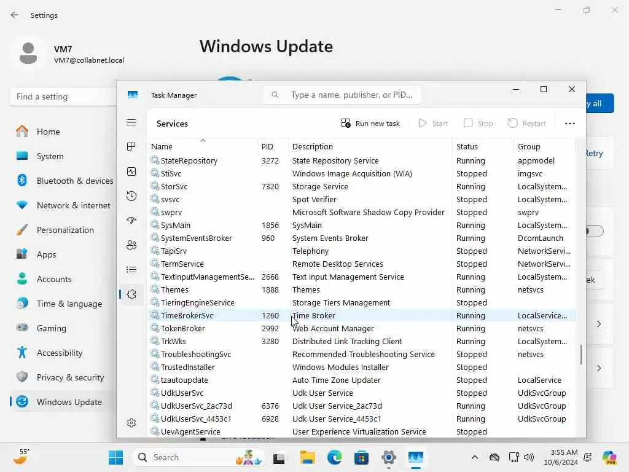
Task: Select the TokenBroker service row
Action: [361, 328]
